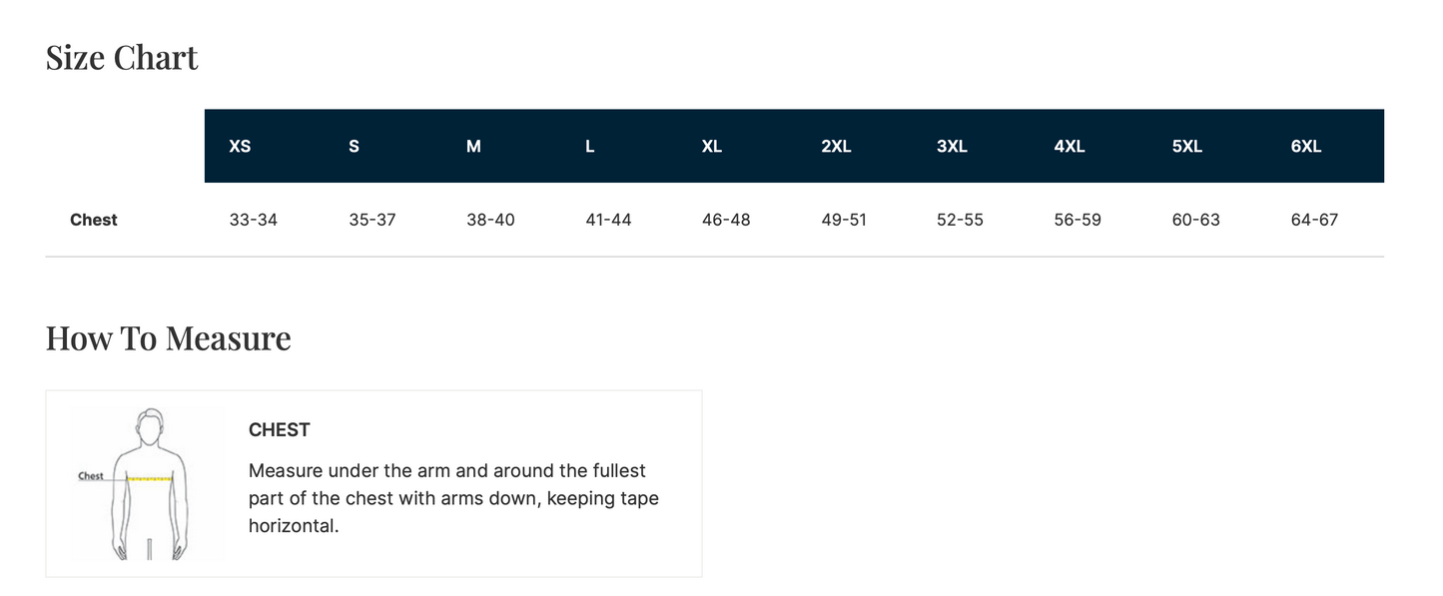Select the 38-40 chest value
This screenshot has height=596, width=1443.
(490, 220)
